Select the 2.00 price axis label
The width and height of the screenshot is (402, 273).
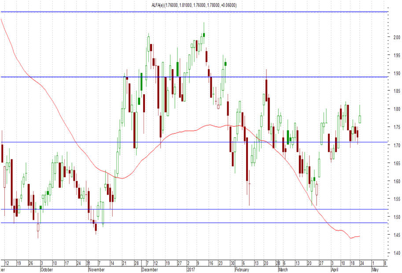click(397, 37)
